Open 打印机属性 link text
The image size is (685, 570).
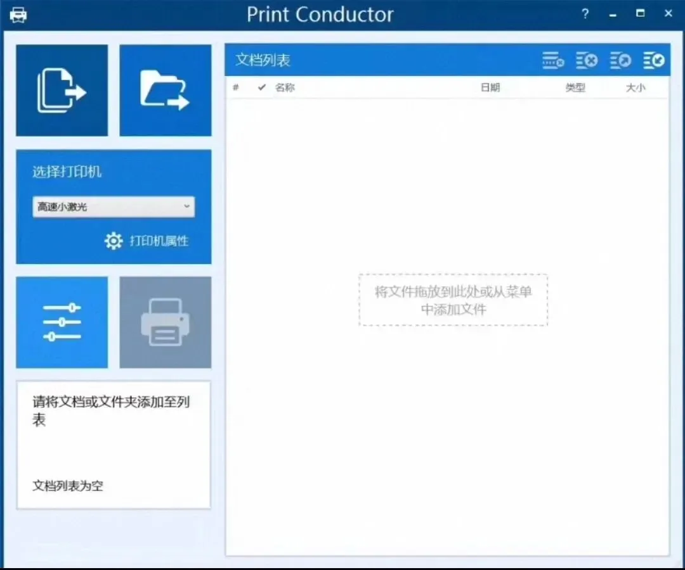coord(159,241)
